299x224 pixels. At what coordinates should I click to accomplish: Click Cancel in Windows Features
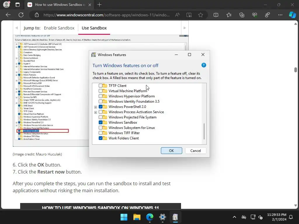click(x=196, y=151)
